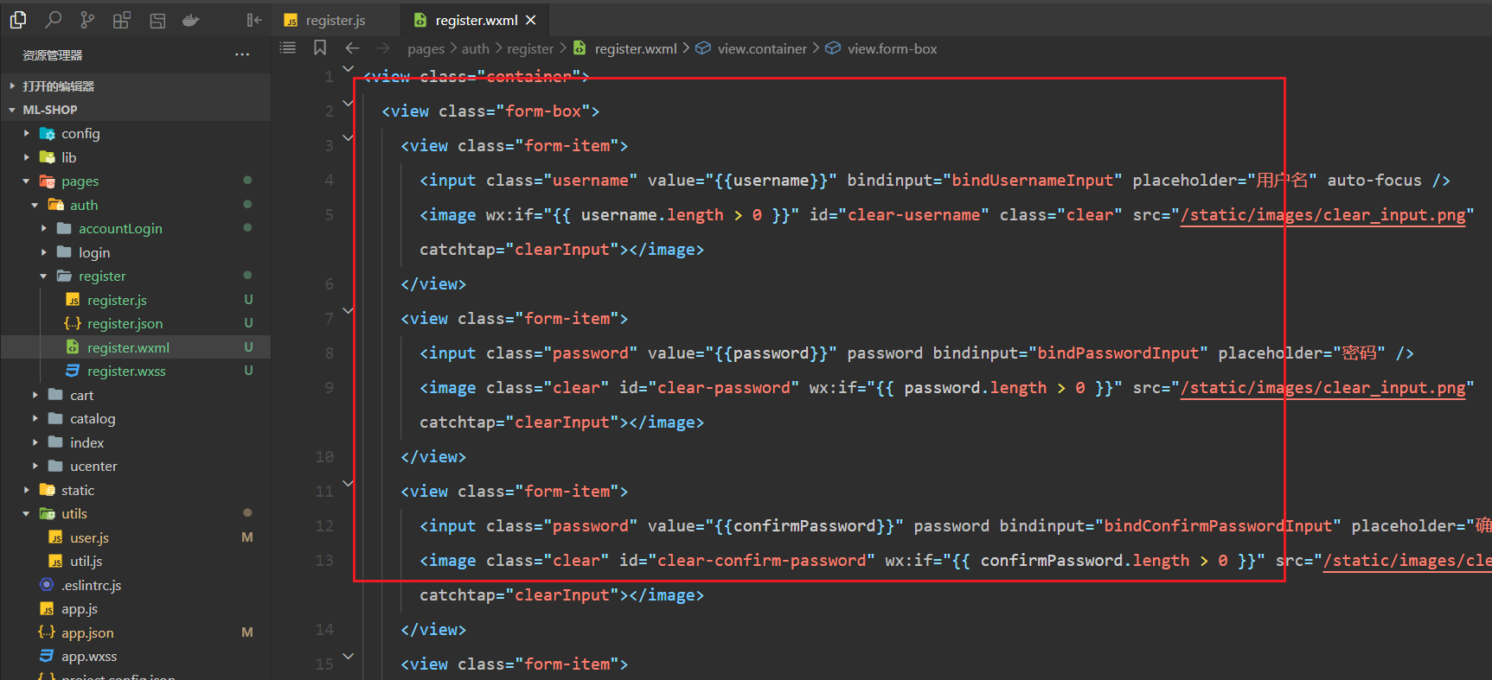Toggle the bookmark icon in the breadcrumb bar
Screen dimensions: 1492x680
coord(320,48)
